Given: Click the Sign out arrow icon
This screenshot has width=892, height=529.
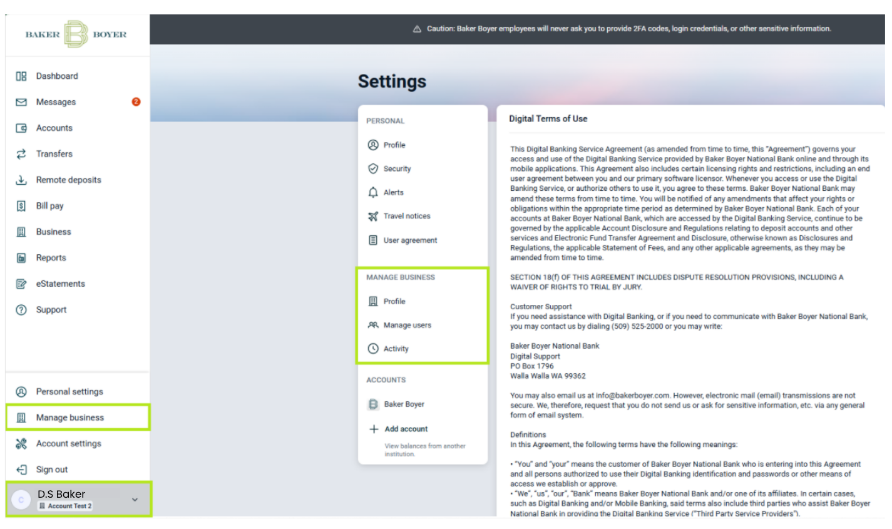Looking at the screenshot, I should [x=21, y=470].
